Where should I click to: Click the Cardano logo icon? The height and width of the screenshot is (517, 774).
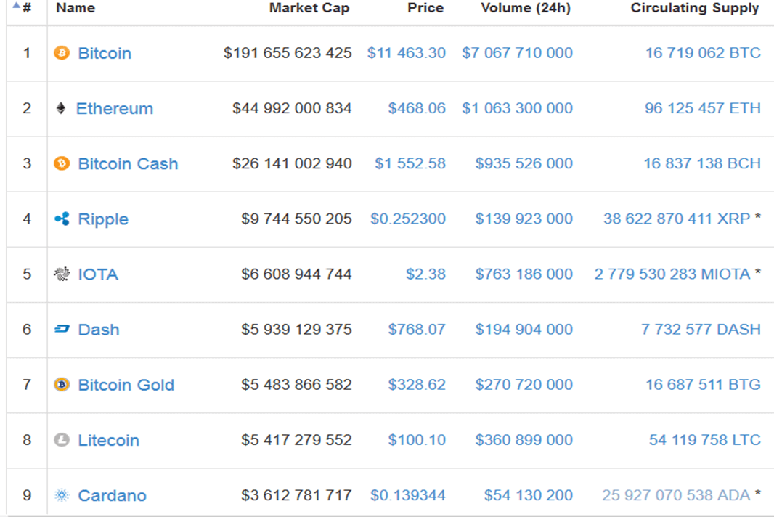62,495
